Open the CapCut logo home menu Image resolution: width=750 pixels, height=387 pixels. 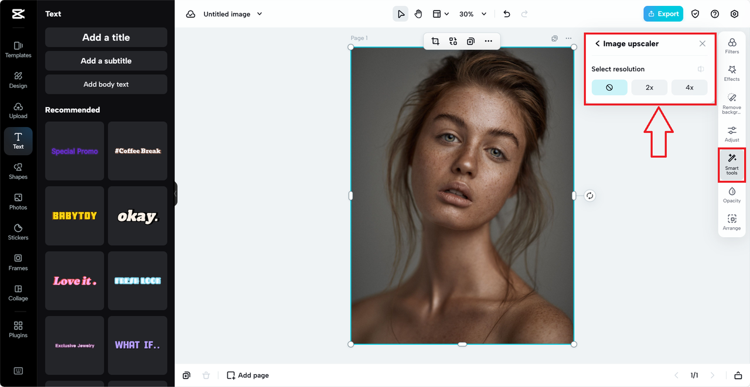pos(18,14)
